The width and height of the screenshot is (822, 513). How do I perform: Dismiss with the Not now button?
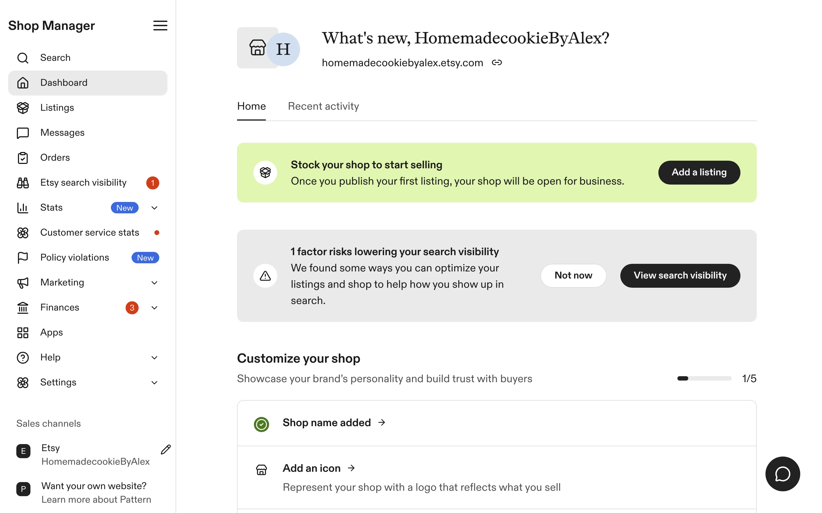pyautogui.click(x=573, y=276)
